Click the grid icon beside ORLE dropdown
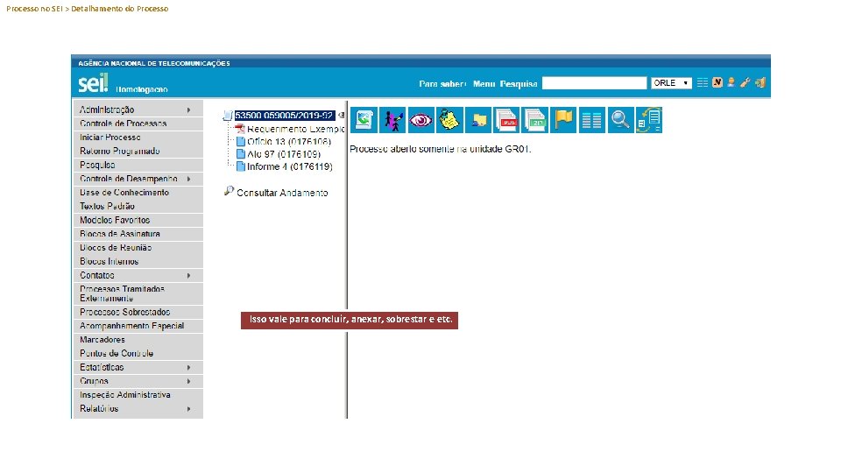 click(702, 82)
